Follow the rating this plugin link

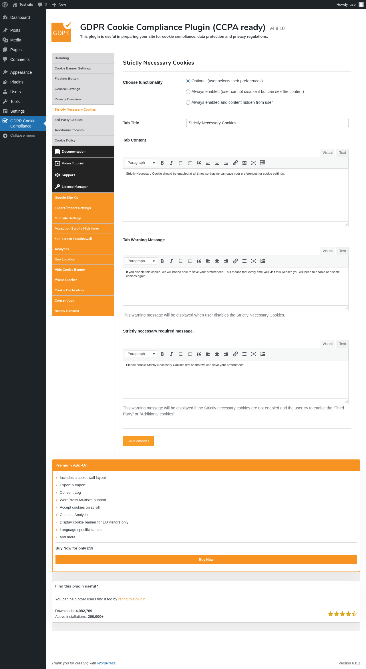point(132,599)
